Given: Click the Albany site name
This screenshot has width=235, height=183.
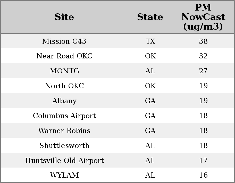Looking at the screenshot, I should [64, 101].
